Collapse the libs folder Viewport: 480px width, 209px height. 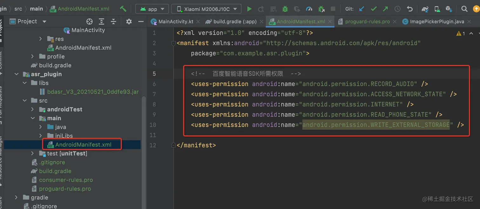pos(24,83)
